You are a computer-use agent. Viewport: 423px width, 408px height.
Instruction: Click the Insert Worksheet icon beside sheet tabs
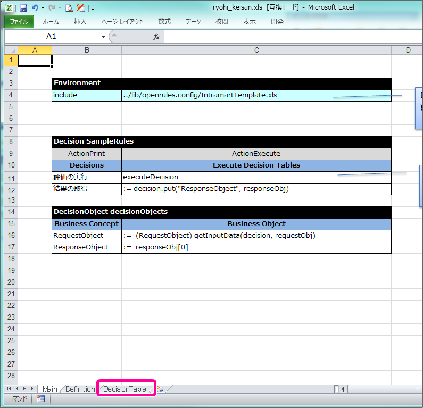[160, 389]
